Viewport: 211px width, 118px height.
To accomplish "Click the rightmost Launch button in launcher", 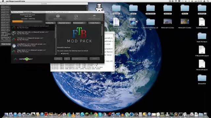I will coord(95,59).
